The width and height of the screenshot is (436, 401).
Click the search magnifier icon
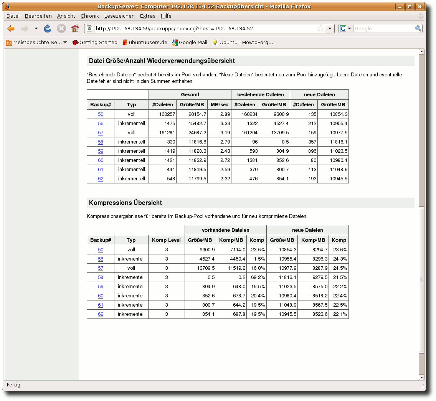(418, 28)
